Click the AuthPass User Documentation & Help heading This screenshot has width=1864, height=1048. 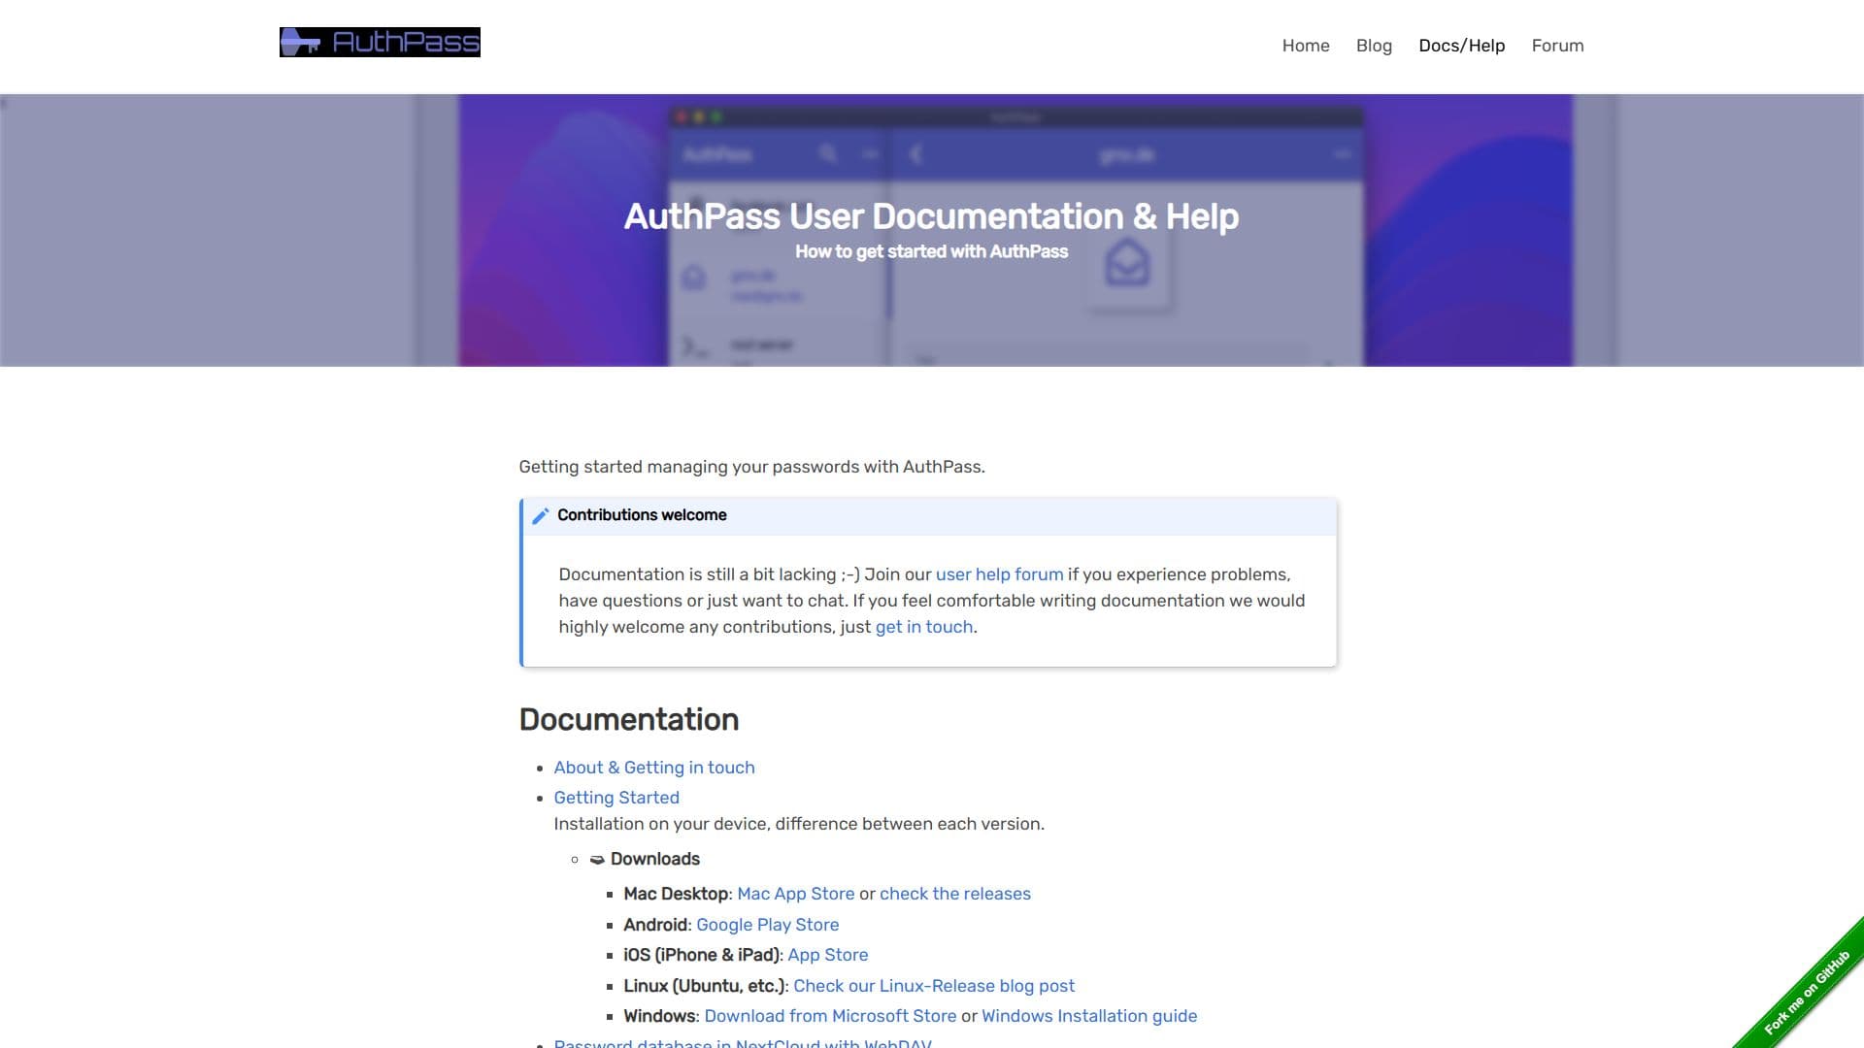[931, 216]
